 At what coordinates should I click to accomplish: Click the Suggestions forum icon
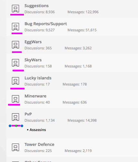click(15, 8)
